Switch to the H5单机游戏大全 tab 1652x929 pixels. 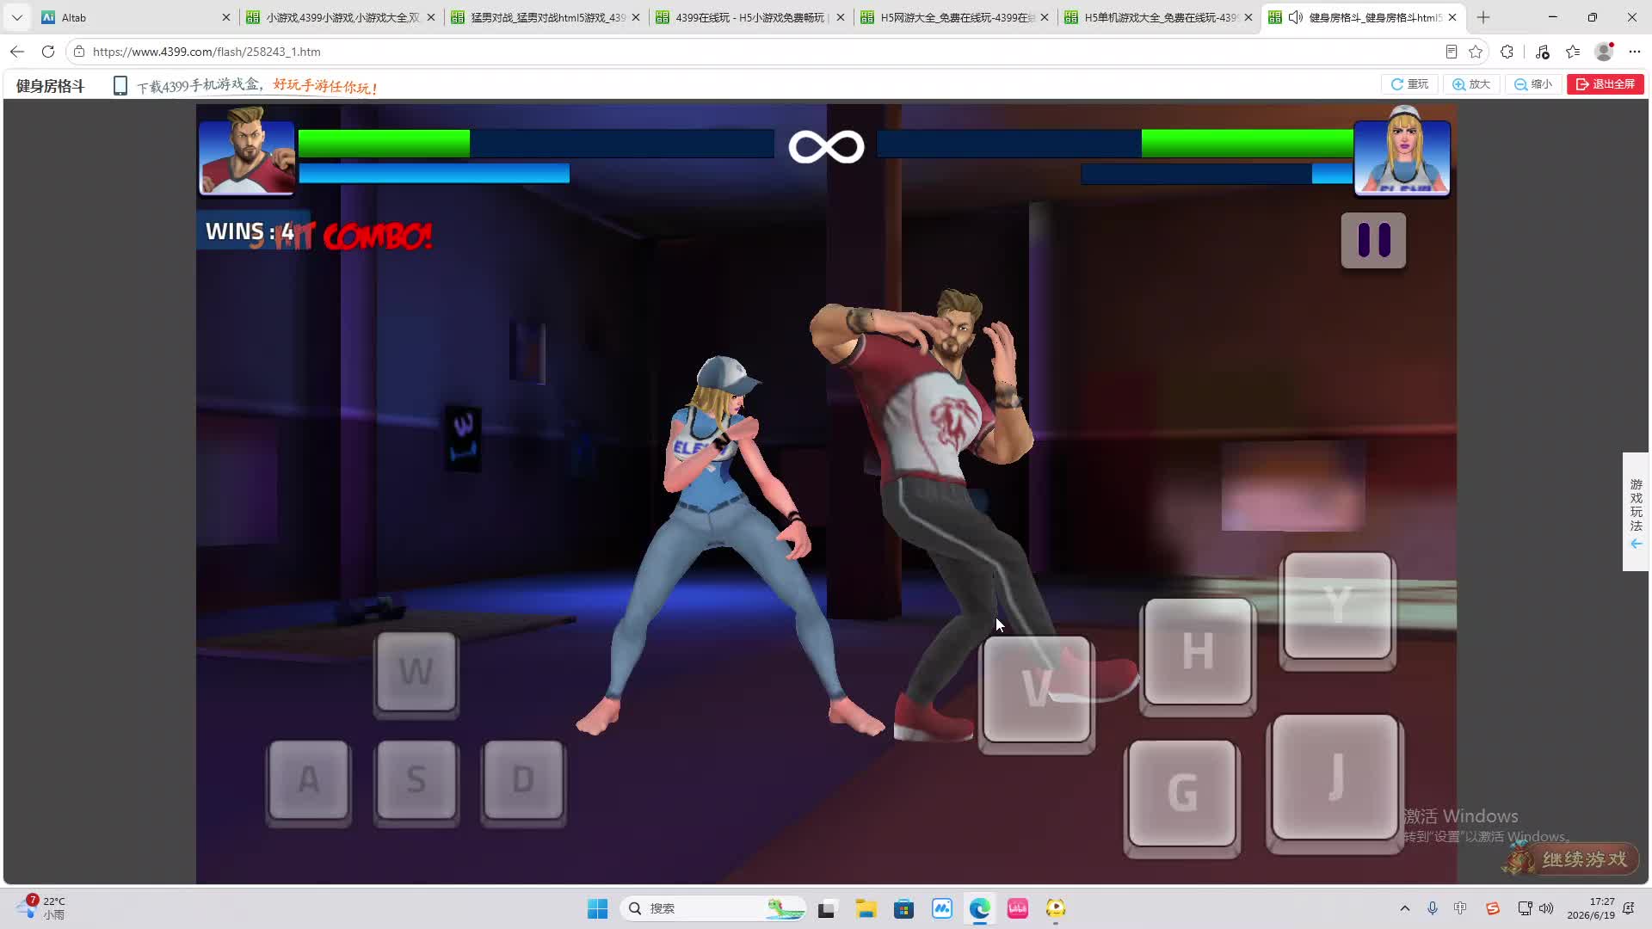(1160, 17)
